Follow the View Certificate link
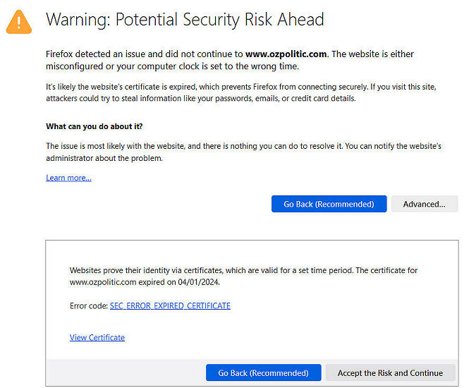Image resolution: width=464 pixels, height=388 pixels. click(97, 338)
